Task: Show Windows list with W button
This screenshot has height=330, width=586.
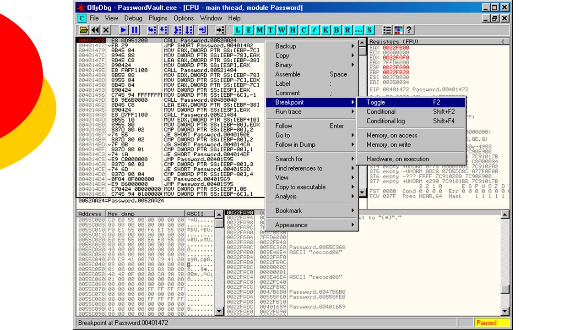Action: [x=282, y=30]
